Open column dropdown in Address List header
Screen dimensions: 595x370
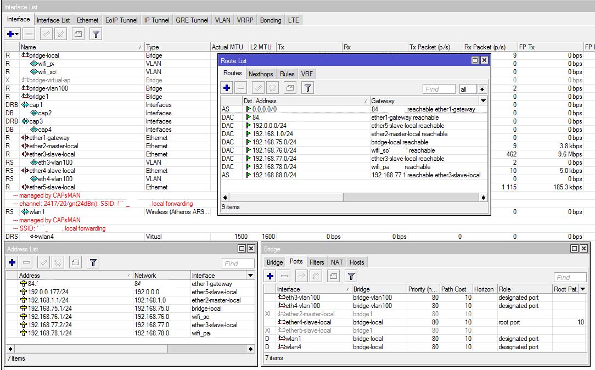pyautogui.click(x=250, y=276)
